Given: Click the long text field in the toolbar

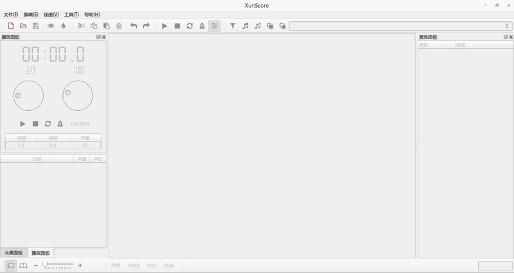Looking at the screenshot, I should click(398, 26).
